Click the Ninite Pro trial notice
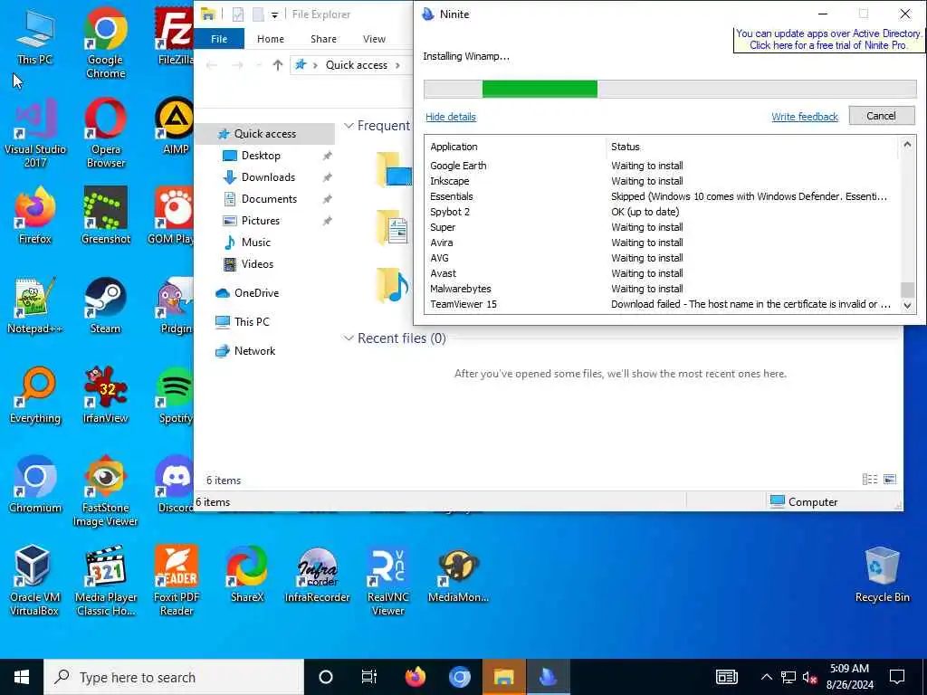Screen dimensions: 927x695 tap(828, 40)
